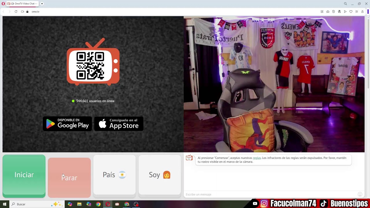The width and height of the screenshot is (370, 208).
Task: Click the Parar button
Action: click(x=69, y=178)
